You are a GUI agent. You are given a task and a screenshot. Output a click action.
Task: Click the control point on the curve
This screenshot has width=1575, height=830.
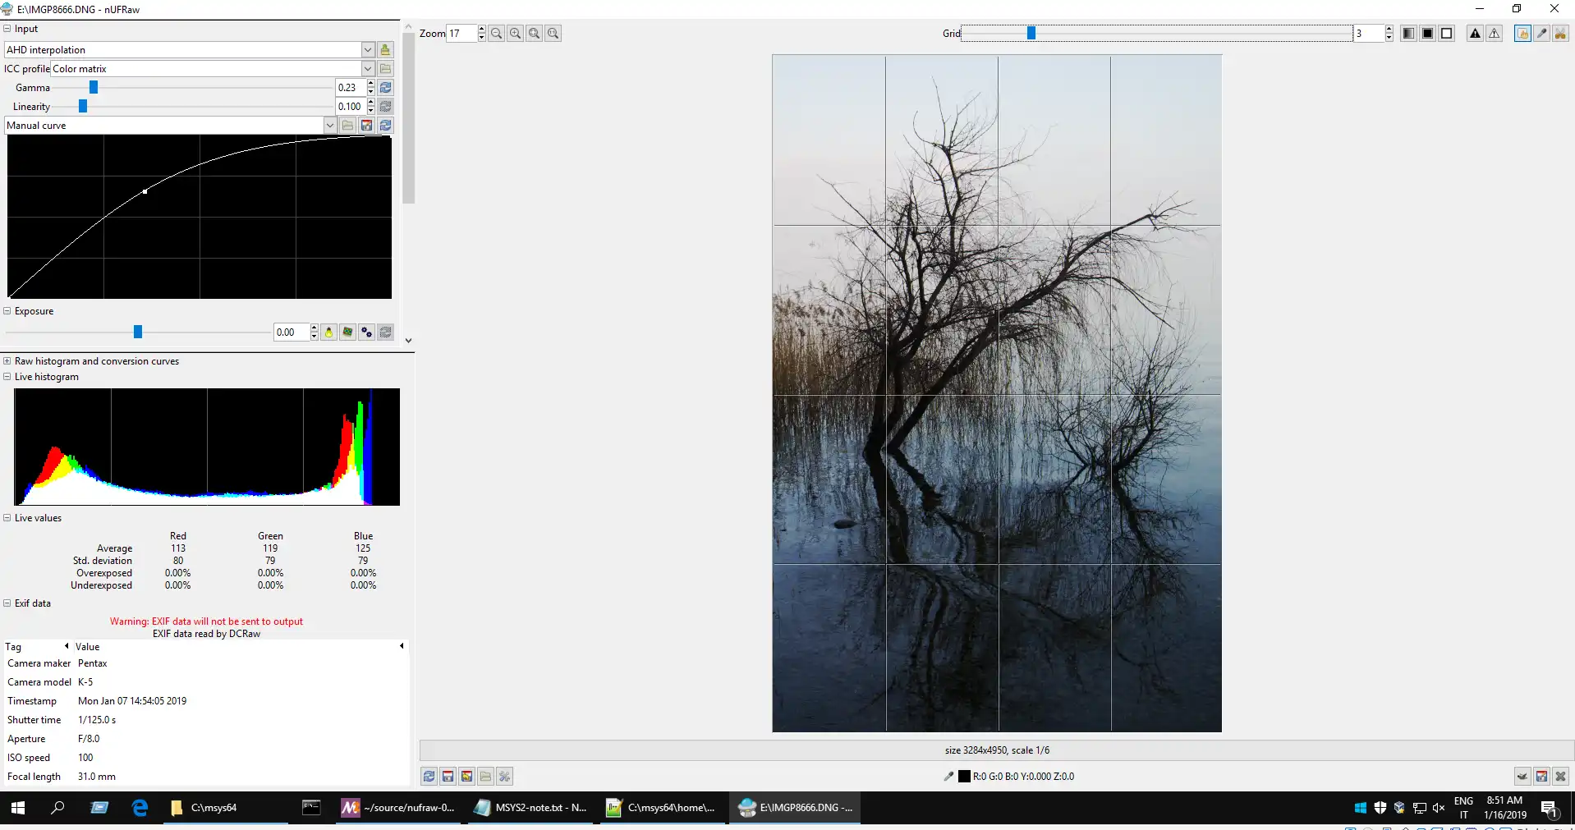click(145, 191)
